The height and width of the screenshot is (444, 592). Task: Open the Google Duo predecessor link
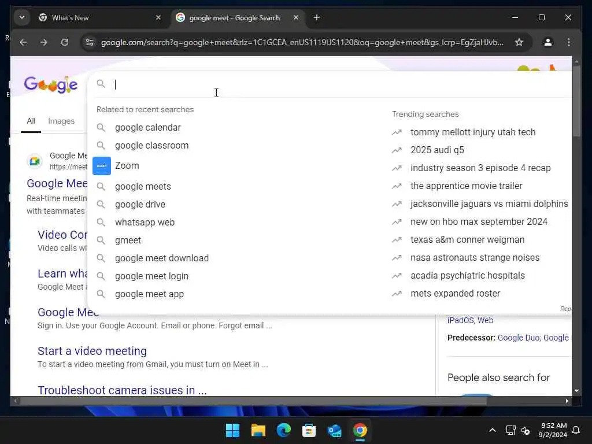coord(519,338)
